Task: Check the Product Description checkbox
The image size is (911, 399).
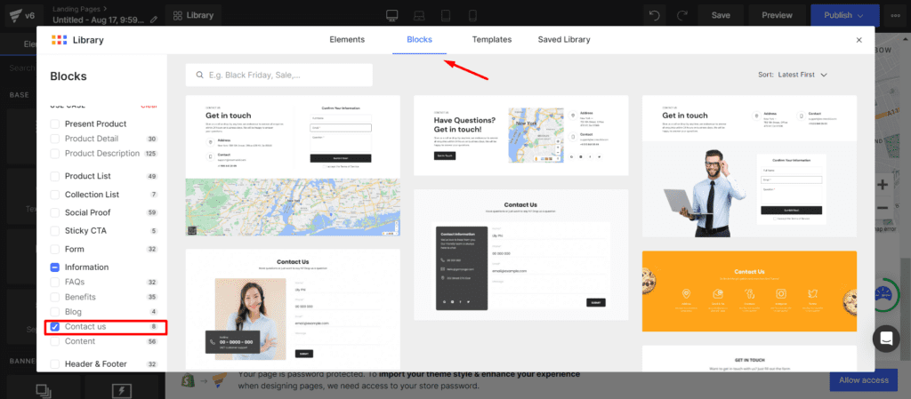Action: point(54,154)
